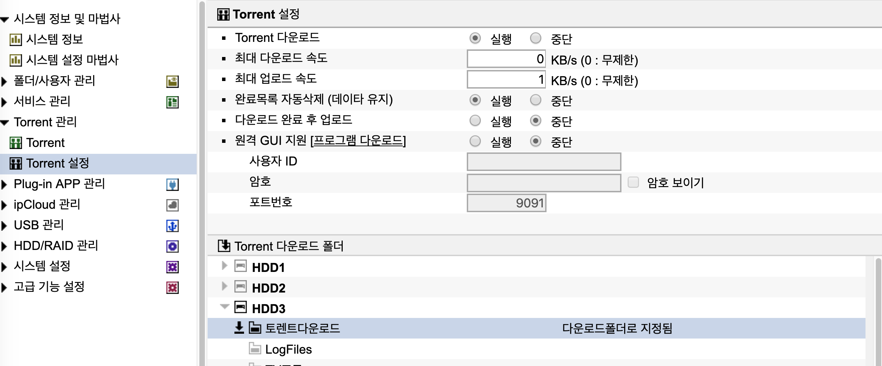
Task: Click the 시스템 정보 chart icon
Action: (15, 39)
